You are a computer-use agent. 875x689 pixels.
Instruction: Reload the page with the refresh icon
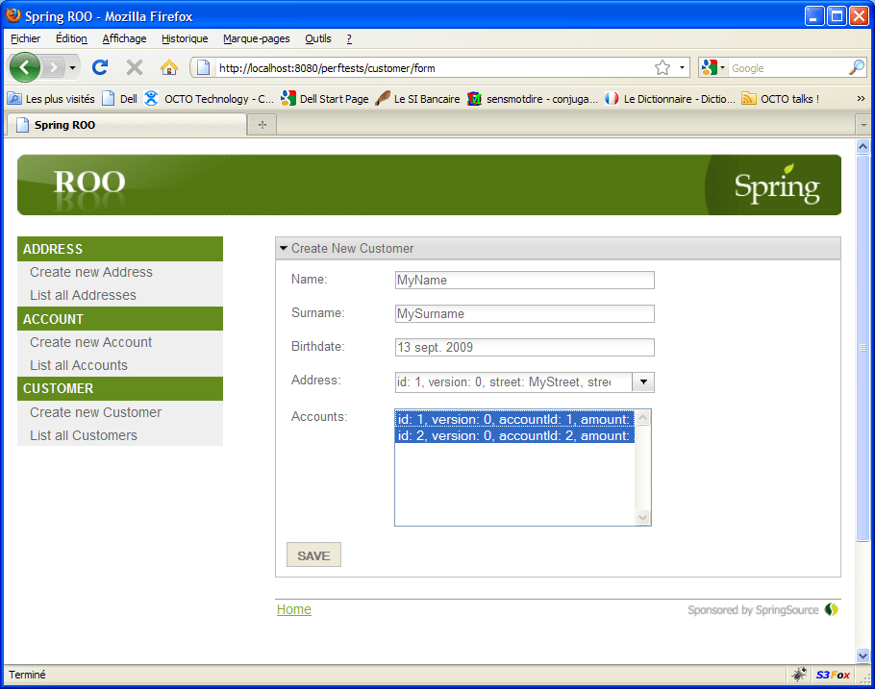[99, 67]
